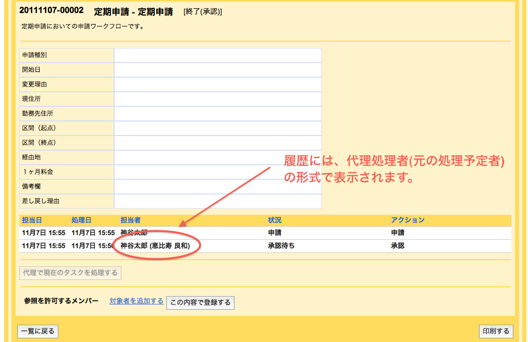Select the 区間（起点） value field

pyautogui.click(x=217, y=128)
